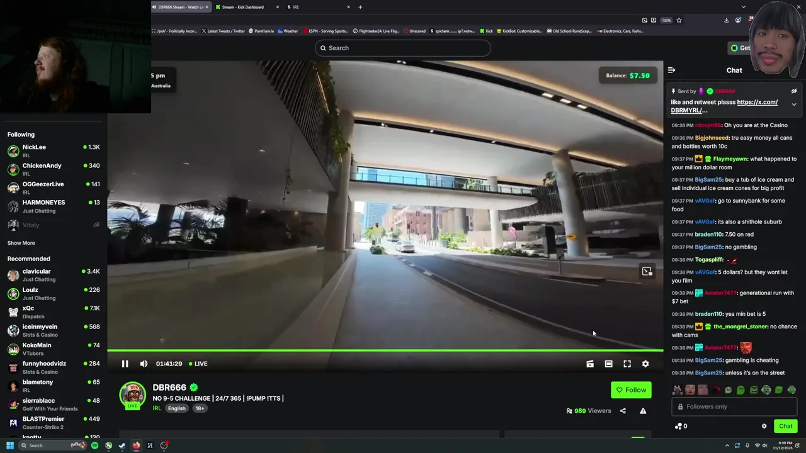806x453 pixels.
Task: Open a new browser tab
Action: pyautogui.click(x=360, y=7)
